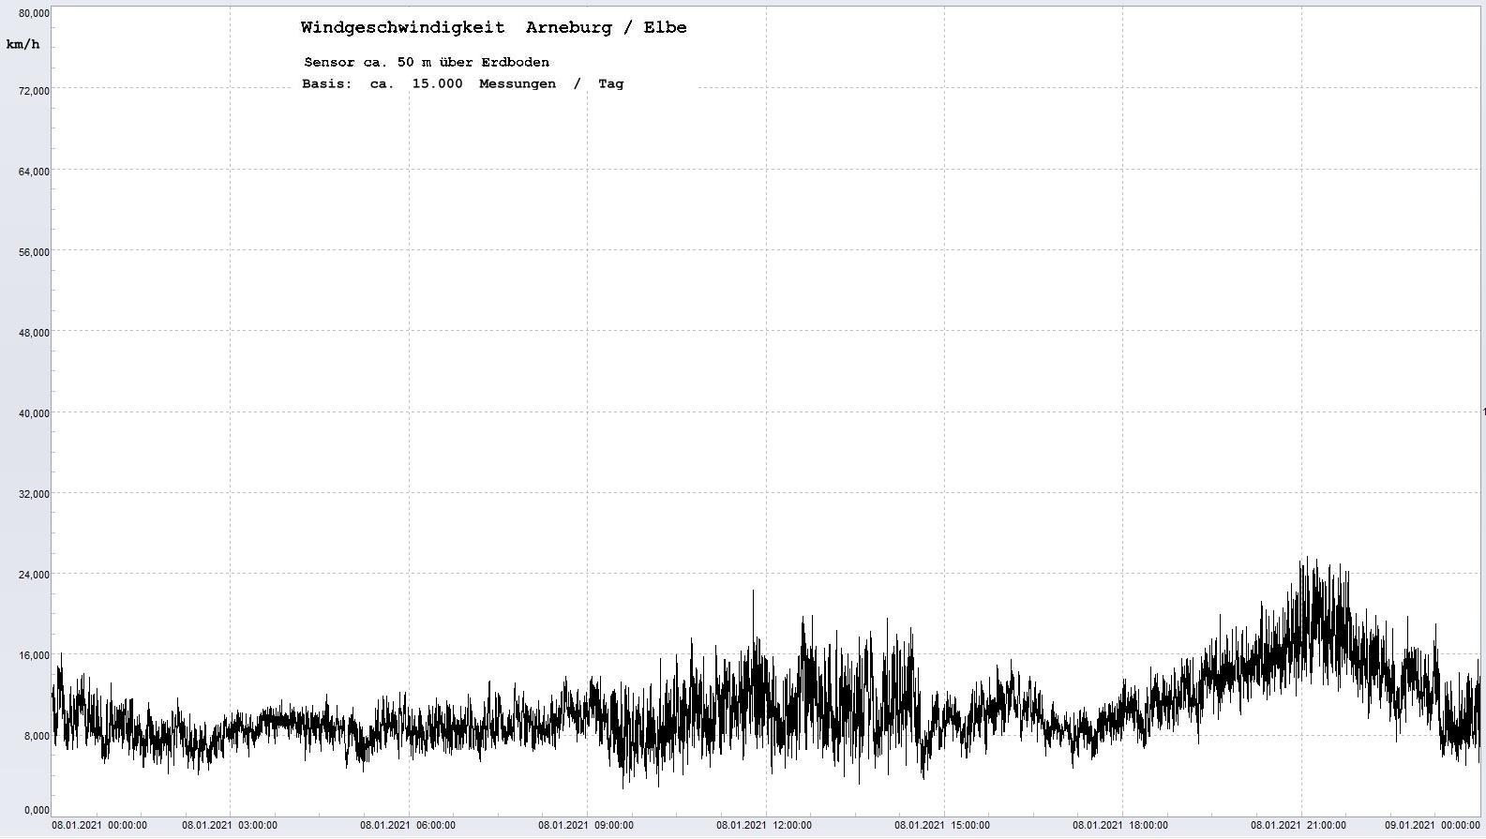The image size is (1486, 839).
Task: Click the 'km/h' unit label
Action: pyautogui.click(x=23, y=45)
